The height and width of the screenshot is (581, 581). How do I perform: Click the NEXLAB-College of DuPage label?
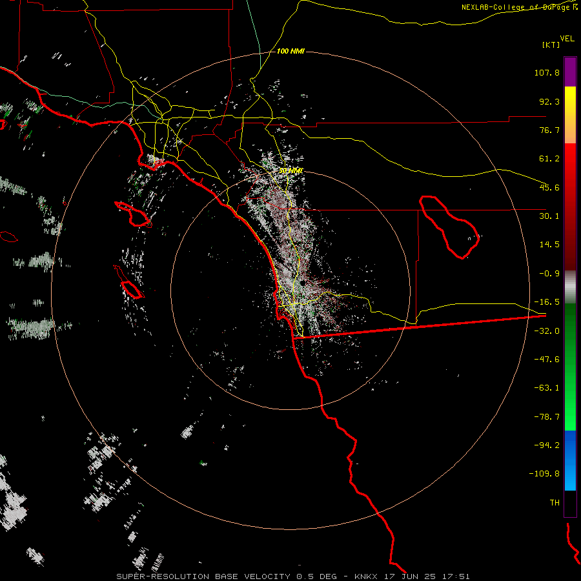pos(519,7)
